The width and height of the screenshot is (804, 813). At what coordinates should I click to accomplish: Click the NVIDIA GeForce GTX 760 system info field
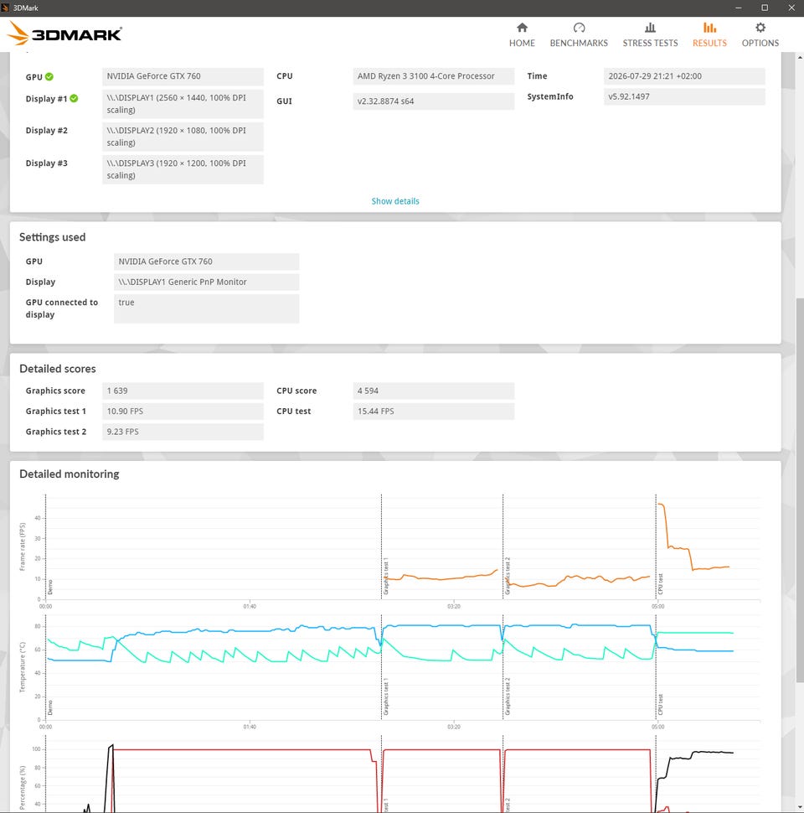tap(183, 76)
